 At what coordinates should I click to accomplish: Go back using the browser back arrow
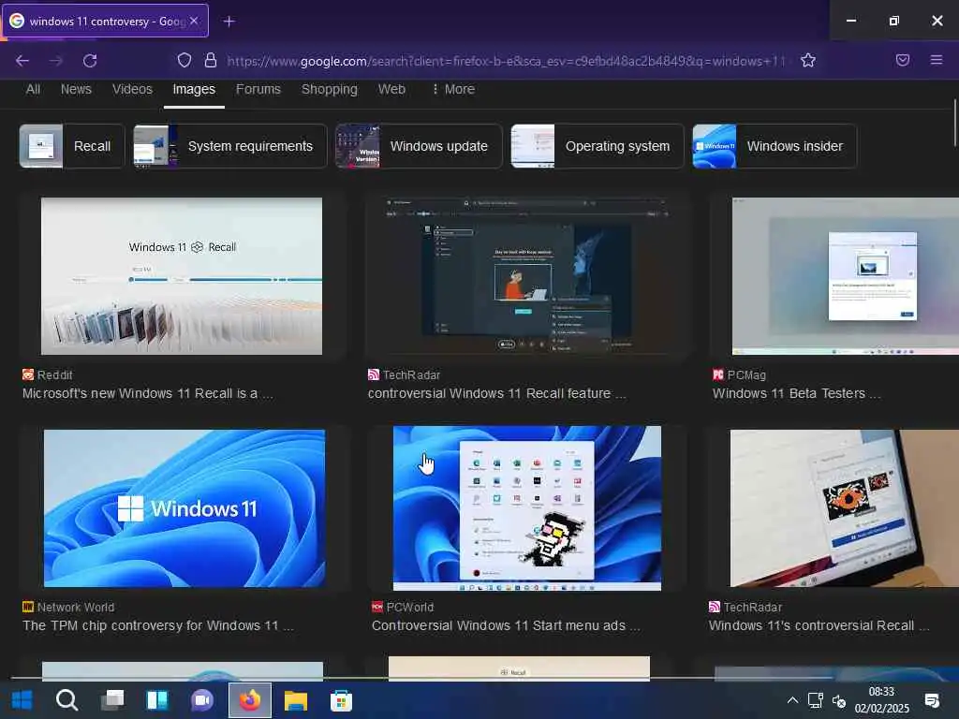(x=22, y=61)
